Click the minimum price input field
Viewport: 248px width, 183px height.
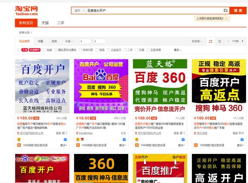(85, 41)
